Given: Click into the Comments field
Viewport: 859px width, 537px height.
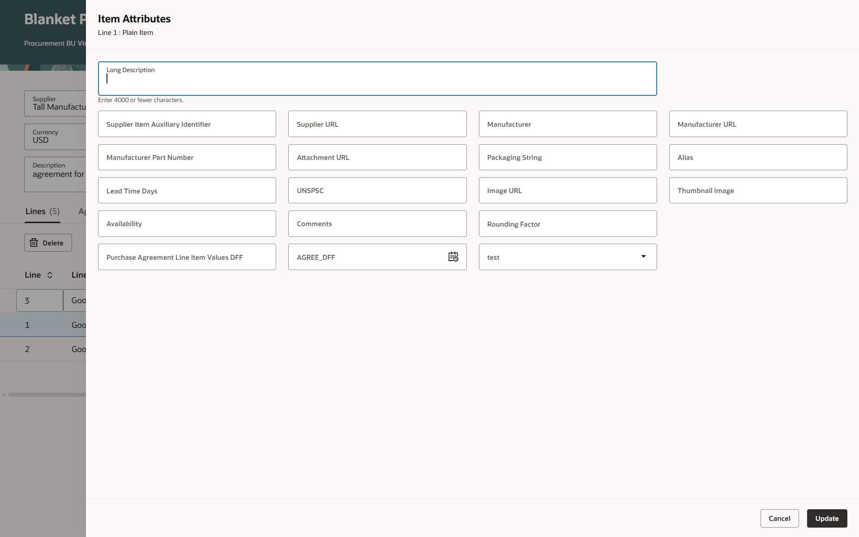Looking at the screenshot, I should 377,223.
